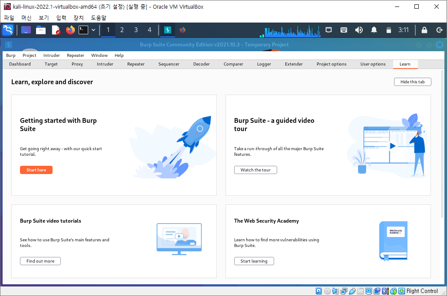The height and width of the screenshot is (296, 447).
Task: Switch to the Project options tab
Action: coord(331,64)
